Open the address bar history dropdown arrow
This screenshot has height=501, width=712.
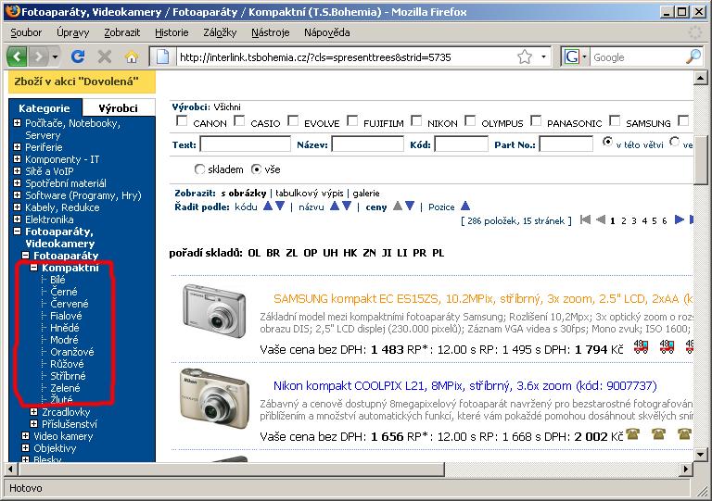pos(543,57)
